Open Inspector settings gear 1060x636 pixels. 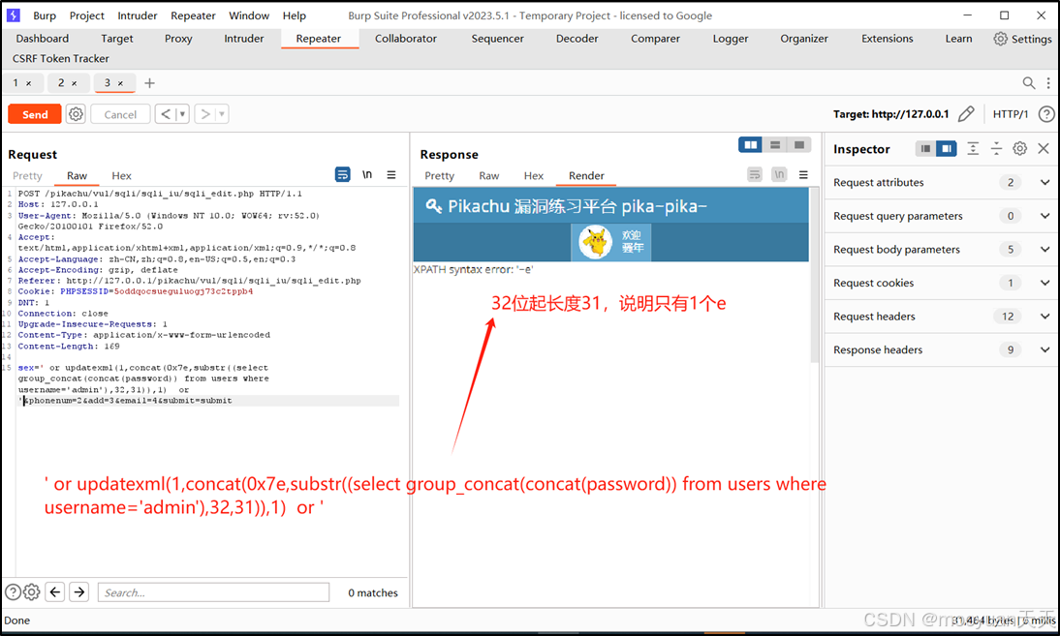1019,148
